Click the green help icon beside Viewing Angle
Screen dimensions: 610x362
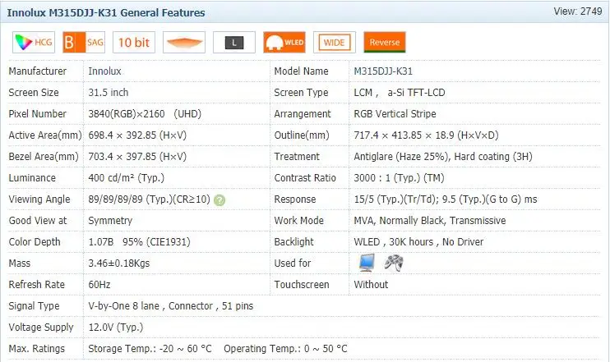(x=220, y=200)
